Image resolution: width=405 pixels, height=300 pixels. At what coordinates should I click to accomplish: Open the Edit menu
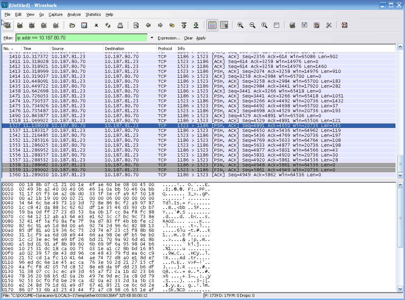18,14
